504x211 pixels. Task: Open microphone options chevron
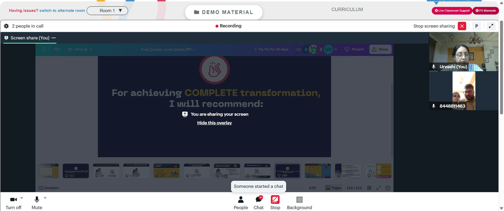click(45, 197)
